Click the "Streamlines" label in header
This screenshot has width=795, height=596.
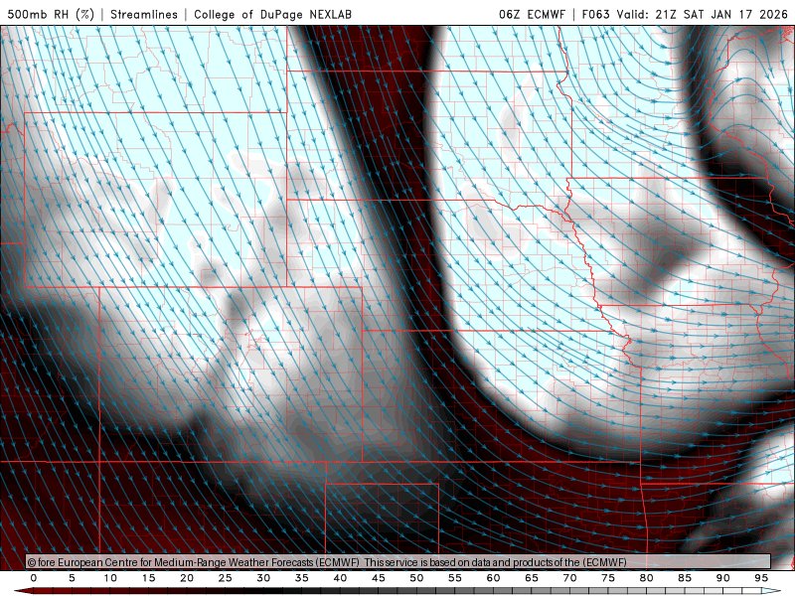tap(144, 14)
